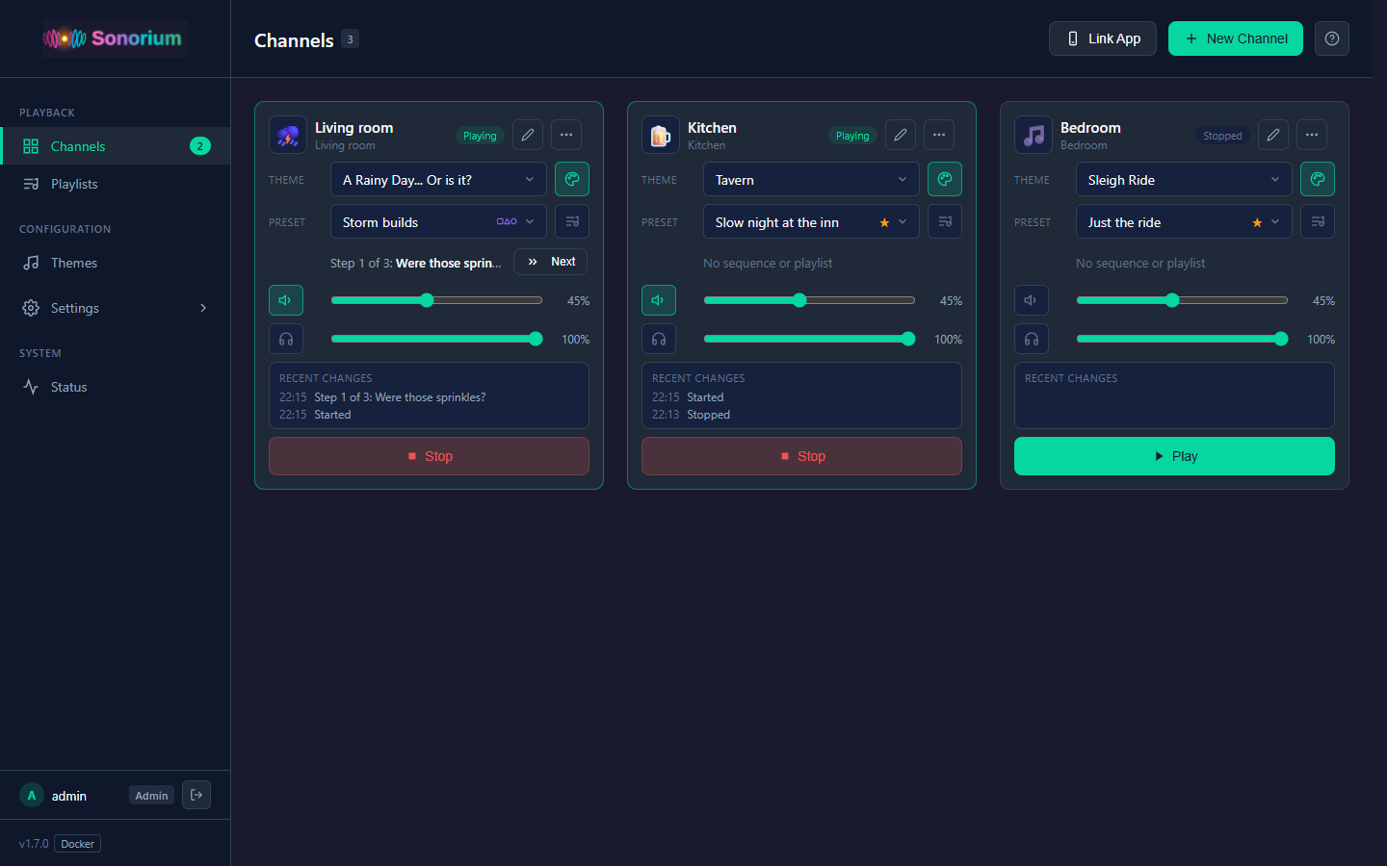This screenshot has width=1387, height=866.
Task: Click 'No sequence or playlist' in Bedroom
Action: 1140,263
